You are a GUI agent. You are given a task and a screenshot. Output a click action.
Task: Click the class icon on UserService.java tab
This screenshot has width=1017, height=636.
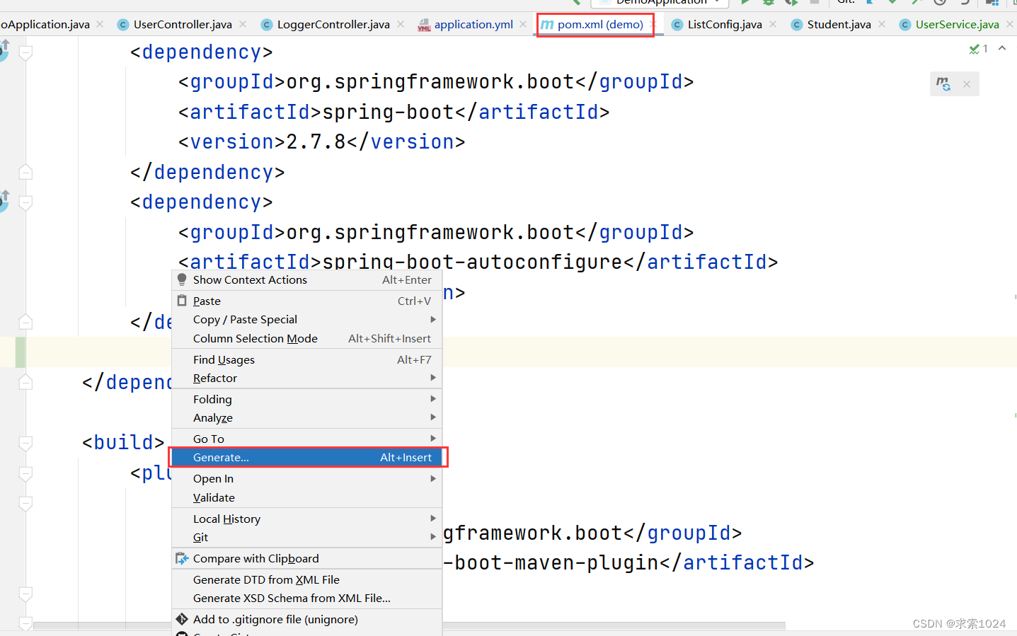coord(905,25)
